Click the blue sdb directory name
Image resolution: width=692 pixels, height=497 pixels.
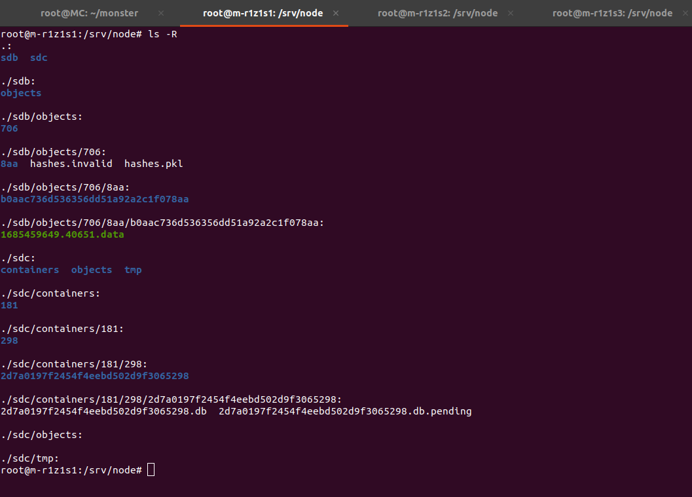pyautogui.click(x=9, y=58)
